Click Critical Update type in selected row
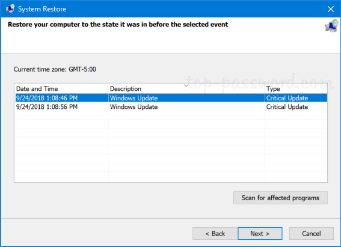Image resolution: width=341 pixels, height=247 pixels. coord(287,98)
